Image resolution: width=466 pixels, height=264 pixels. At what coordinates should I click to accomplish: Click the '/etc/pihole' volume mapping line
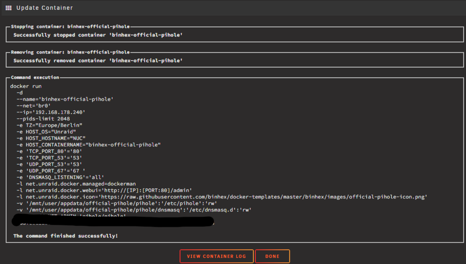117,204
